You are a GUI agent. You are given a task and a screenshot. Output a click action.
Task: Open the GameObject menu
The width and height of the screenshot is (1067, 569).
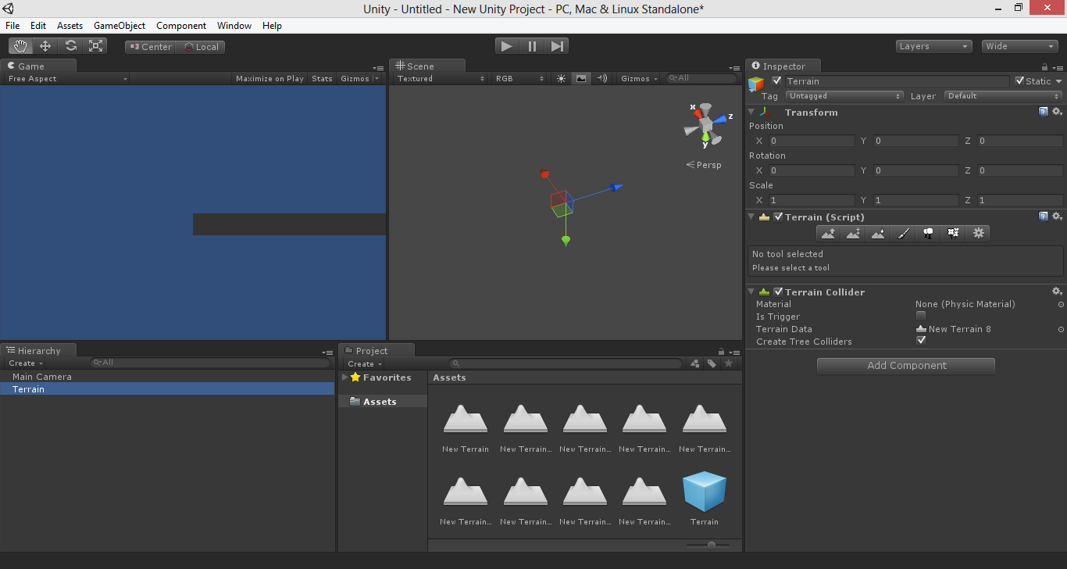[120, 26]
